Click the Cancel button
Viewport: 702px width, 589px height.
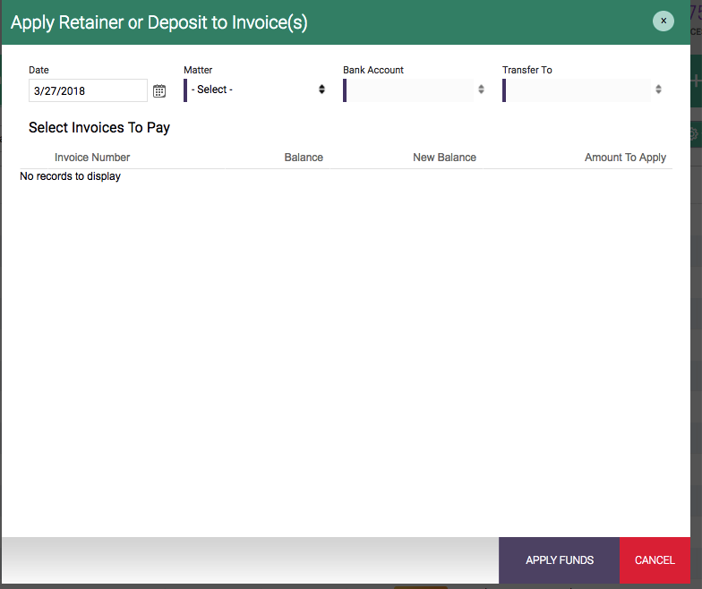655,560
